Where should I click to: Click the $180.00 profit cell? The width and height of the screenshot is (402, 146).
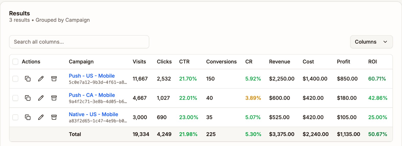pos(347,98)
